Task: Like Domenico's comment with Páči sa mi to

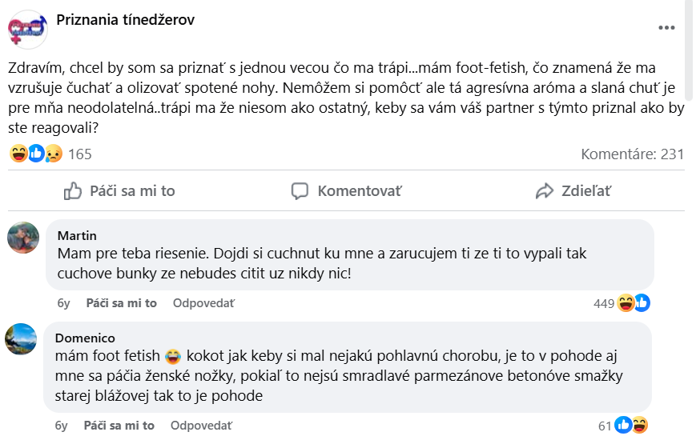Action: click(121, 426)
